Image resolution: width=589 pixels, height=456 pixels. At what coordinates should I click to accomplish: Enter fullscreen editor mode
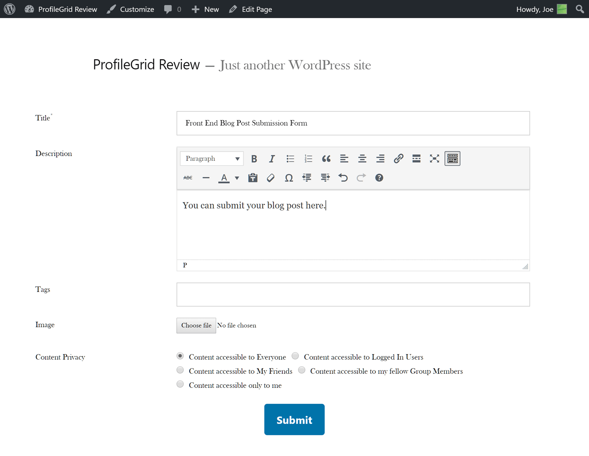pos(434,159)
